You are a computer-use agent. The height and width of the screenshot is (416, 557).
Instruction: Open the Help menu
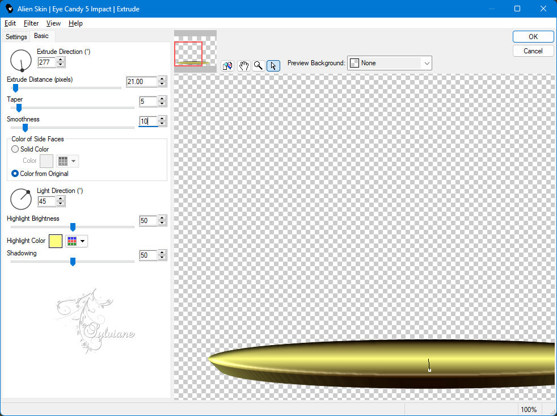pyautogui.click(x=75, y=23)
